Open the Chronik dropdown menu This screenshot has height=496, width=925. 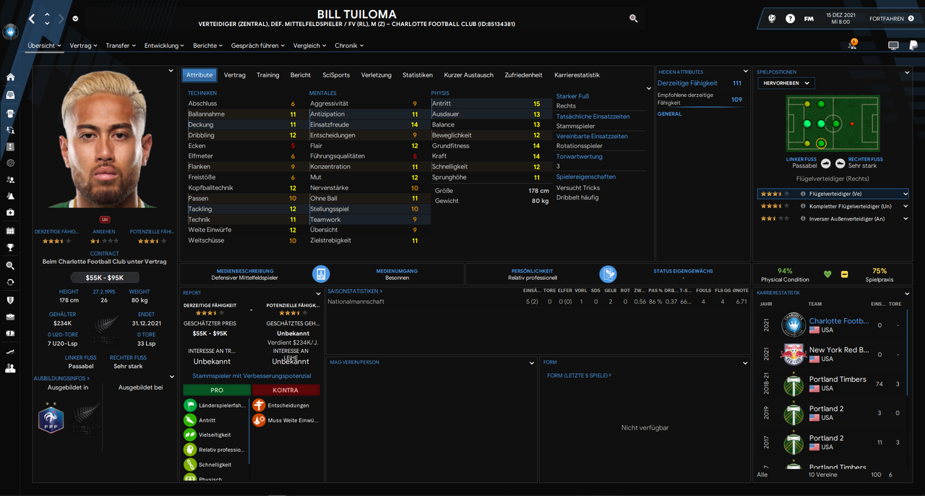point(349,46)
